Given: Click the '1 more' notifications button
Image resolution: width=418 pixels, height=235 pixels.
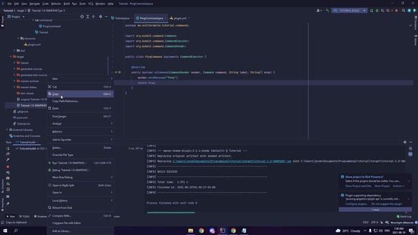Looking at the screenshot, I should coord(375,210).
